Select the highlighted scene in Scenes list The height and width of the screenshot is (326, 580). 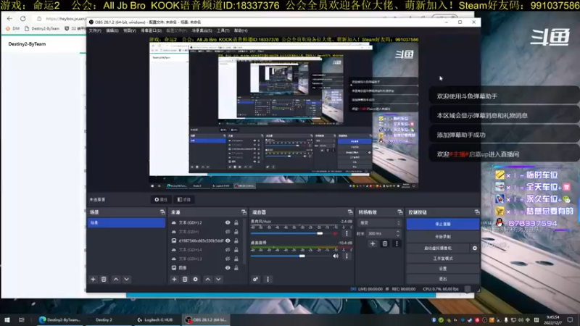(x=126, y=222)
